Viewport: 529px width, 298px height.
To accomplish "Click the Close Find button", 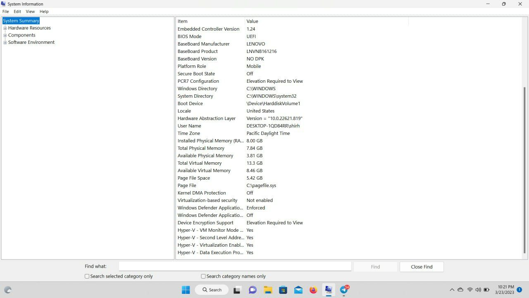I will click(422, 267).
